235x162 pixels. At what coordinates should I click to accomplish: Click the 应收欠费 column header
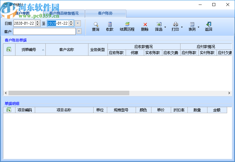point(171,53)
